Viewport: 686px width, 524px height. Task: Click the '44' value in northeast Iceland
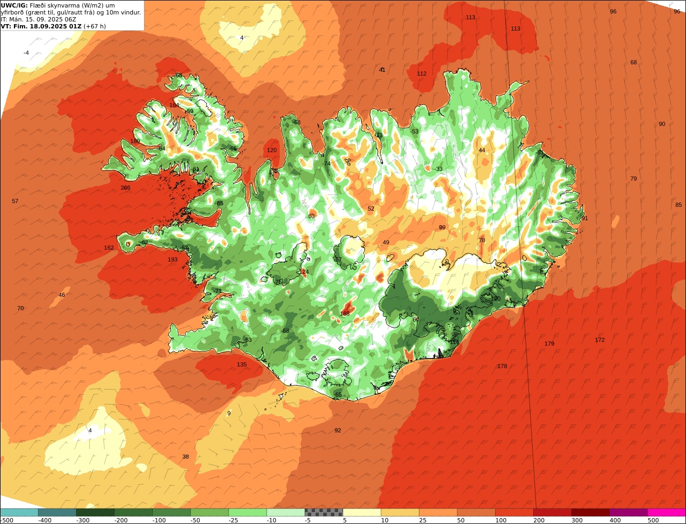click(482, 151)
